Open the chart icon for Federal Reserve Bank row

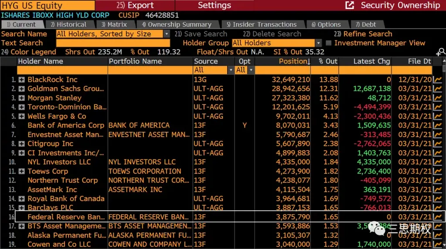tap(437, 217)
